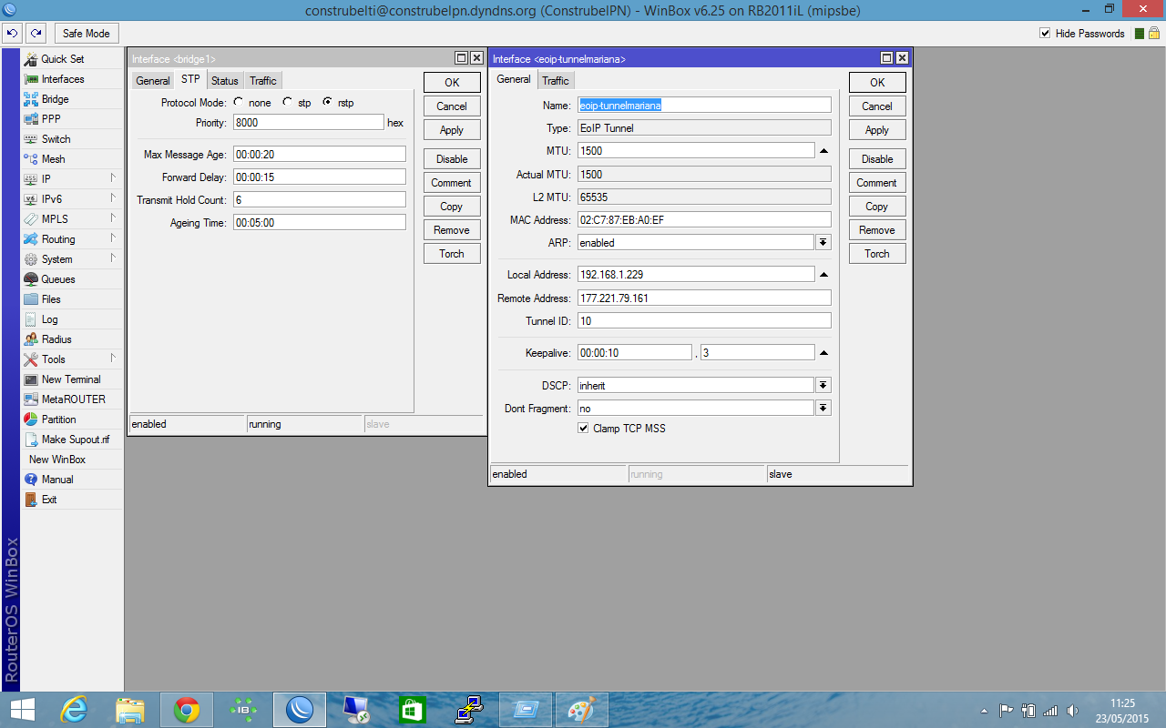Screen dimensions: 1166x728
Task: Expand the Tools submenu arrow
Action: click(x=113, y=359)
